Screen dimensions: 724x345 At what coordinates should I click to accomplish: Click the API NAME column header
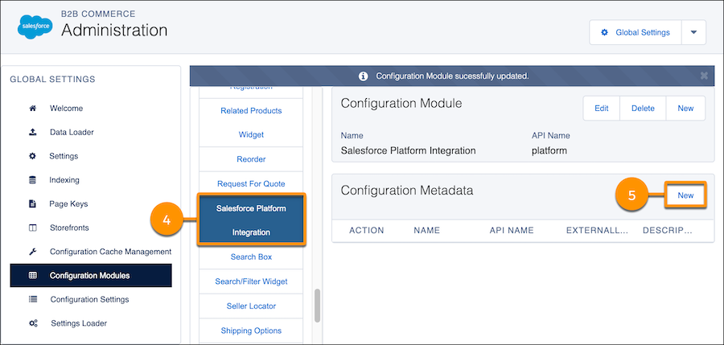[512, 230]
